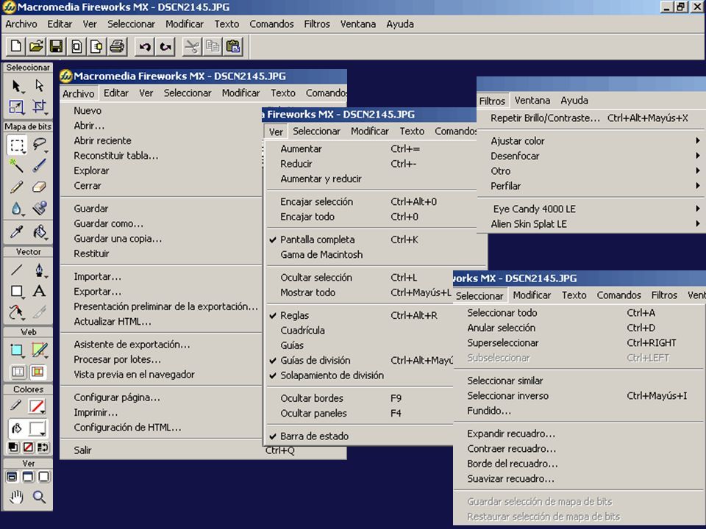Click the Undo arrow icon
The image size is (706, 529).
[145, 46]
